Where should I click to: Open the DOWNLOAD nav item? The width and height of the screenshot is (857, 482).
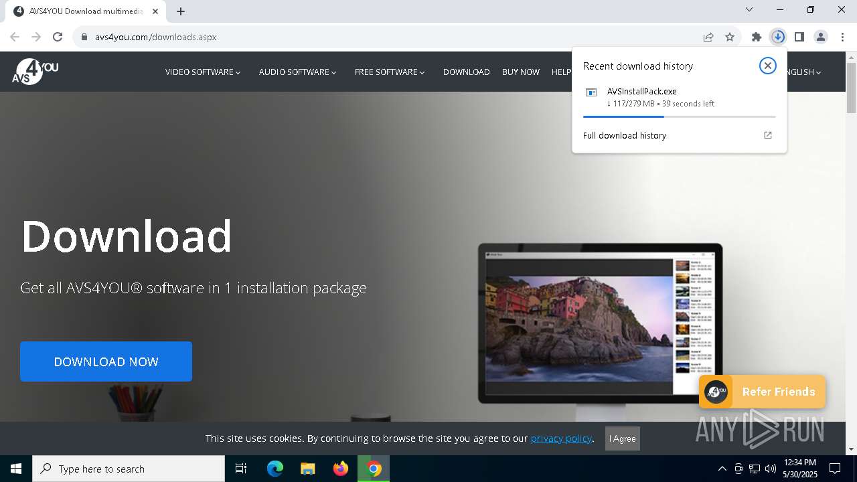(466, 72)
